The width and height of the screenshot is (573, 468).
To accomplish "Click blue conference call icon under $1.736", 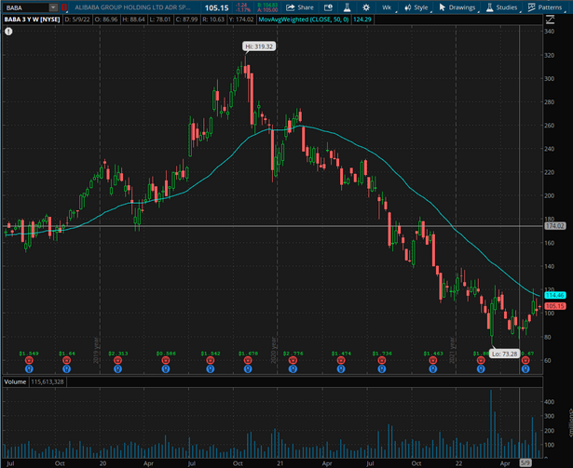I will [x=382, y=369].
